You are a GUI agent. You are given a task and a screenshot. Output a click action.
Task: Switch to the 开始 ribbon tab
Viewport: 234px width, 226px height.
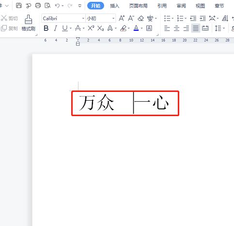tap(95, 6)
